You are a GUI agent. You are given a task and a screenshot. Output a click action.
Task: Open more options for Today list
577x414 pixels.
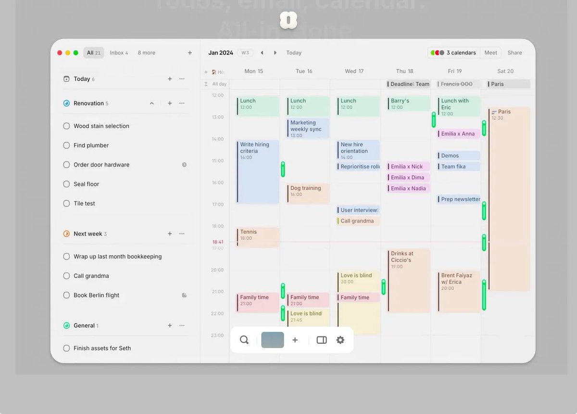point(182,79)
